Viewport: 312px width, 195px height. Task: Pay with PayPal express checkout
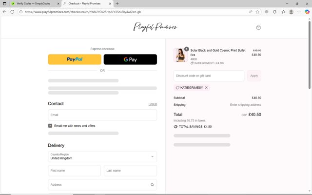point(75,59)
